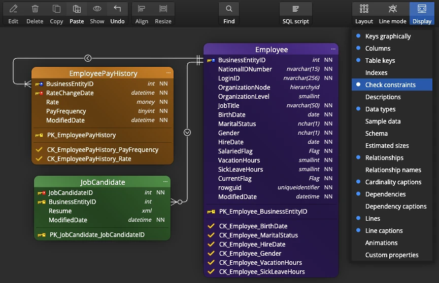Enable Custom properties in Display menu
Image resolution: width=439 pixels, height=283 pixels.
click(x=392, y=255)
